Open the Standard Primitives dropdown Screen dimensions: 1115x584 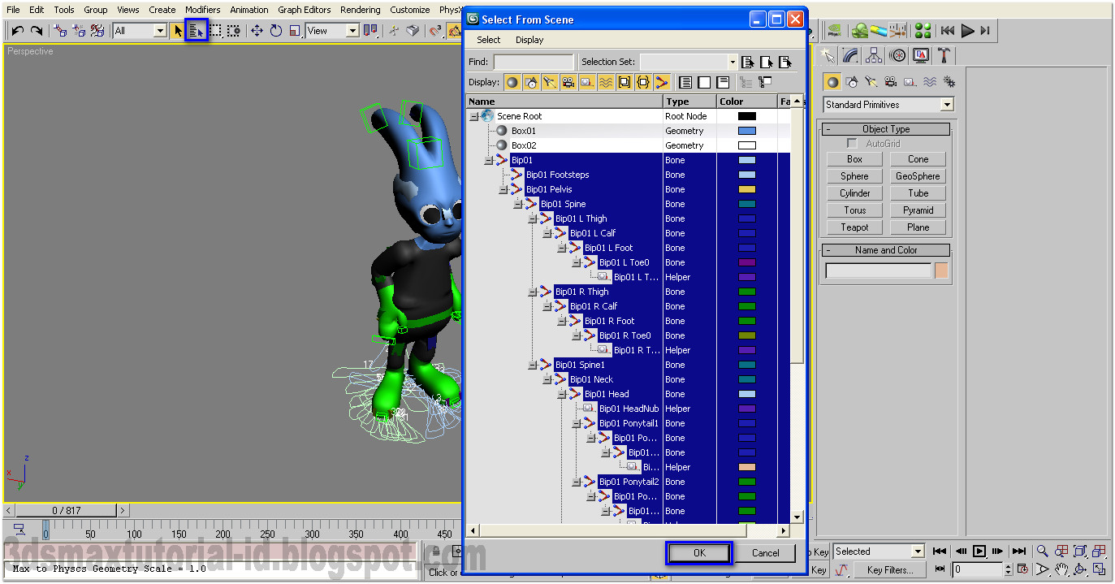pyautogui.click(x=888, y=105)
